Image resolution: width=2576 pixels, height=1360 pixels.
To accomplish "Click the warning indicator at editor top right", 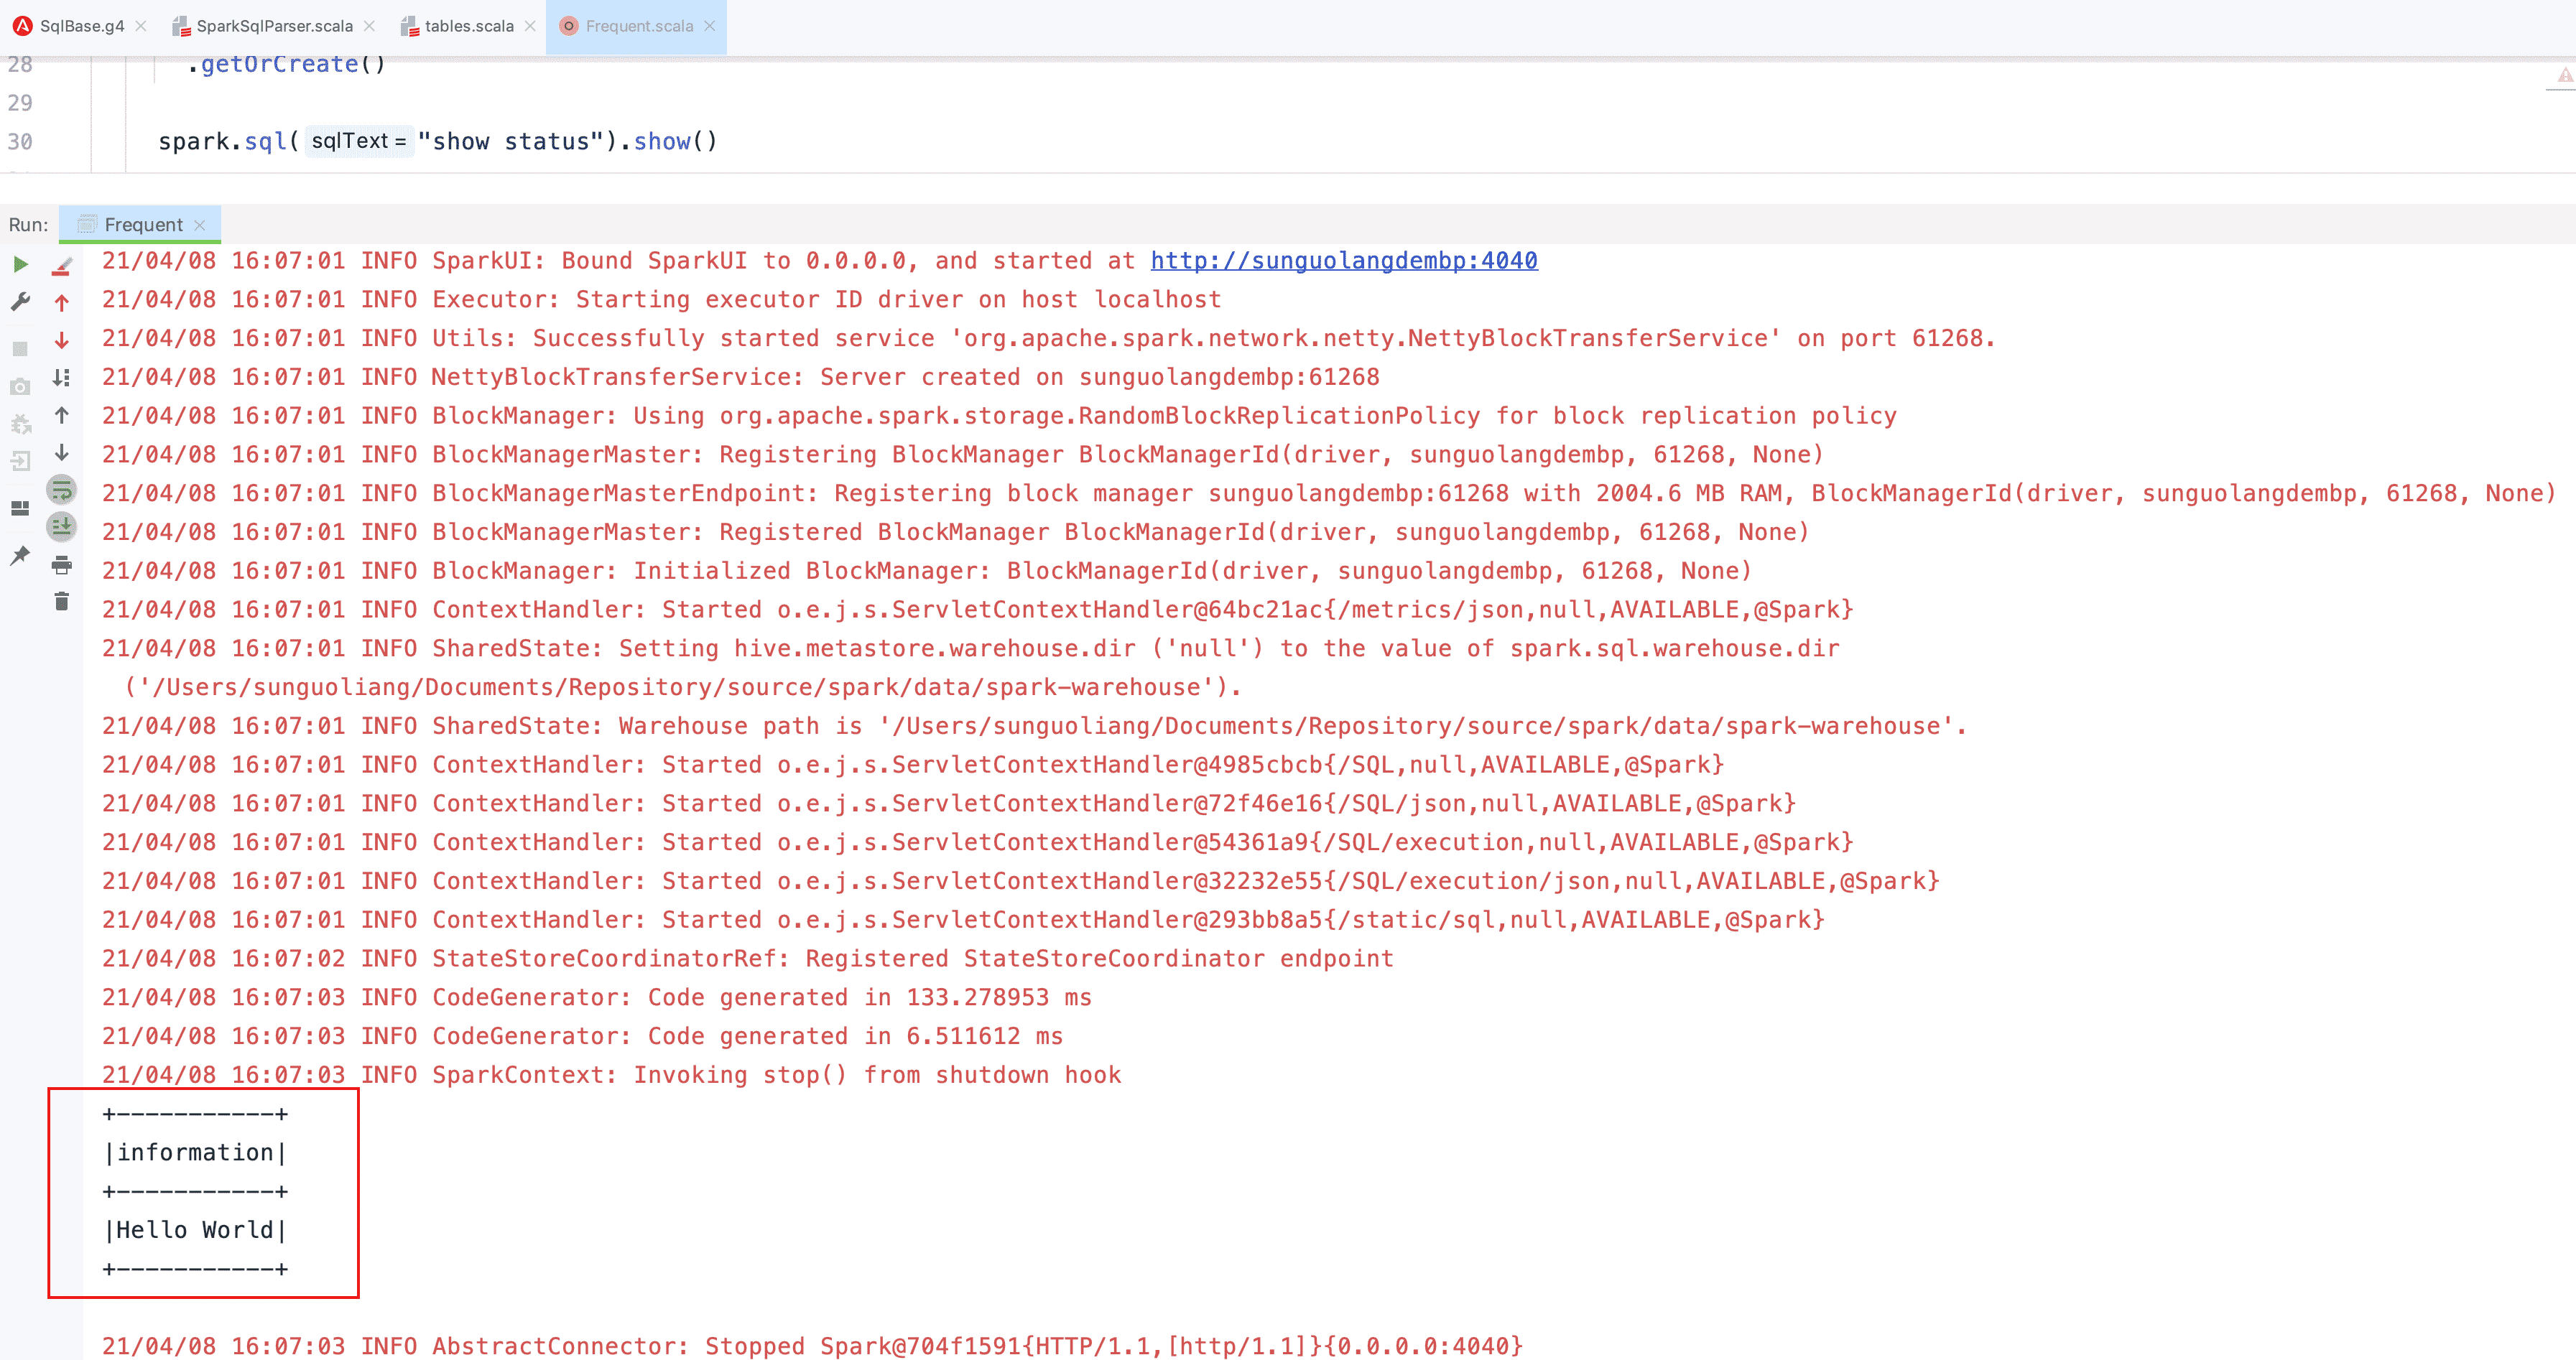I will 2565,75.
